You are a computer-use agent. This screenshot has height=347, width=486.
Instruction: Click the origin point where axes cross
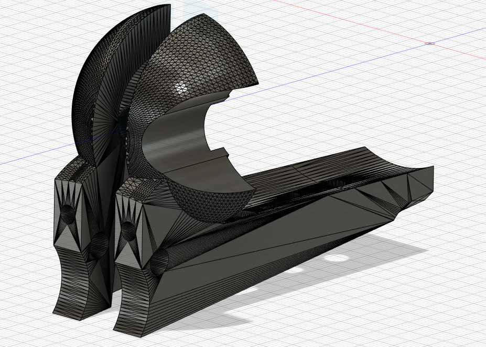(x=429, y=43)
